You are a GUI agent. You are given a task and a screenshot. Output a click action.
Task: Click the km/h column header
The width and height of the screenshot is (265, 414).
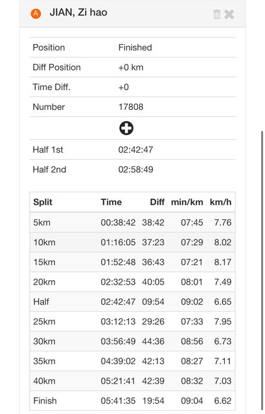[220, 202]
